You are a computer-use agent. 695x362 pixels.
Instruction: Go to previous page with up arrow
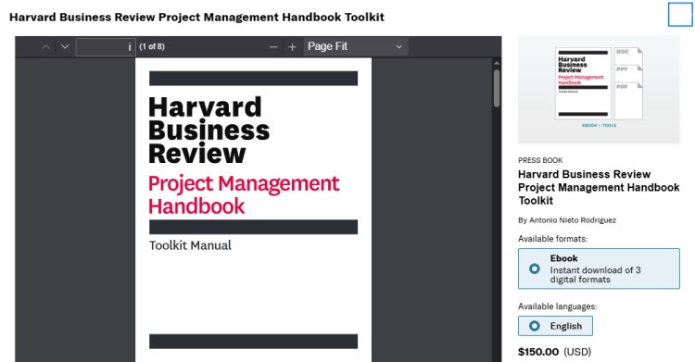(45, 46)
